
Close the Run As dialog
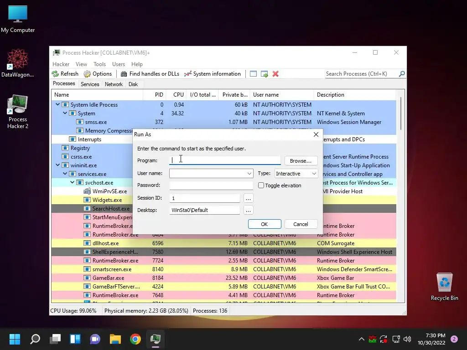point(316,134)
